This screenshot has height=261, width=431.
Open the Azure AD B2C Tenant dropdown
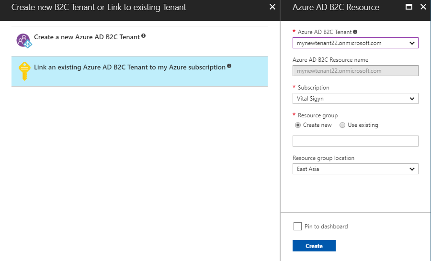pos(355,43)
